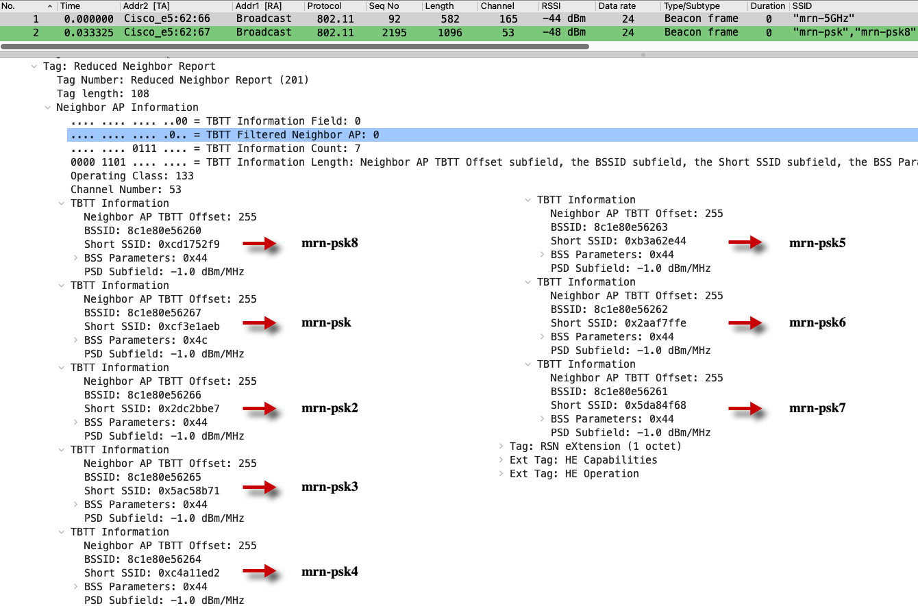
Task: Select the TBTT Information Count: 7 line
Action: point(215,149)
